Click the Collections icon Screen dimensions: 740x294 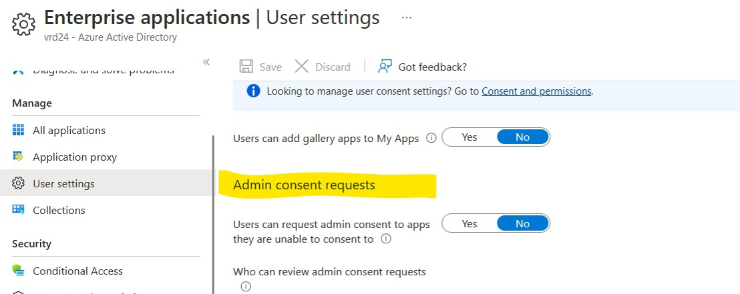pos(18,209)
